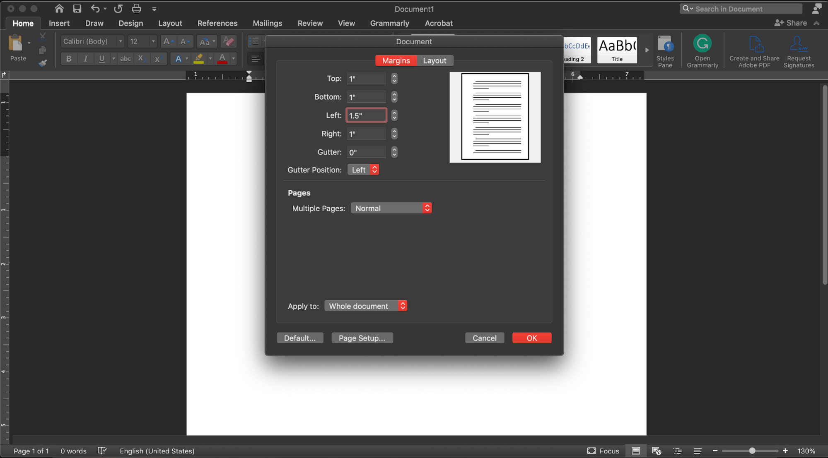Click the Left margin input field
This screenshot has width=828, height=458.
tap(366, 115)
